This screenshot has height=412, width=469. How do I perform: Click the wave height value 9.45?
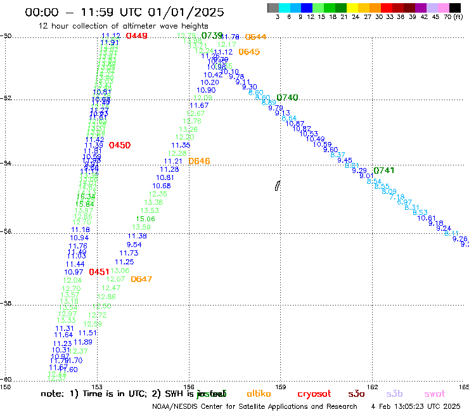point(345,160)
